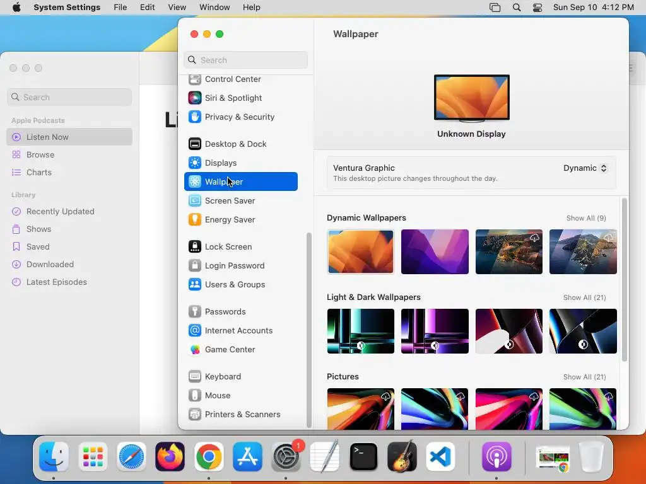Image resolution: width=646 pixels, height=484 pixels.
Task: Select Screen Saver in sidebar
Action: pyautogui.click(x=240, y=201)
